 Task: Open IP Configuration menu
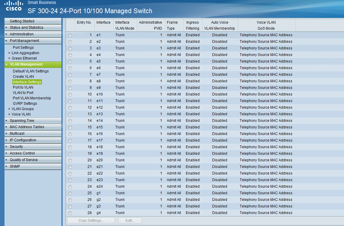point(33,140)
